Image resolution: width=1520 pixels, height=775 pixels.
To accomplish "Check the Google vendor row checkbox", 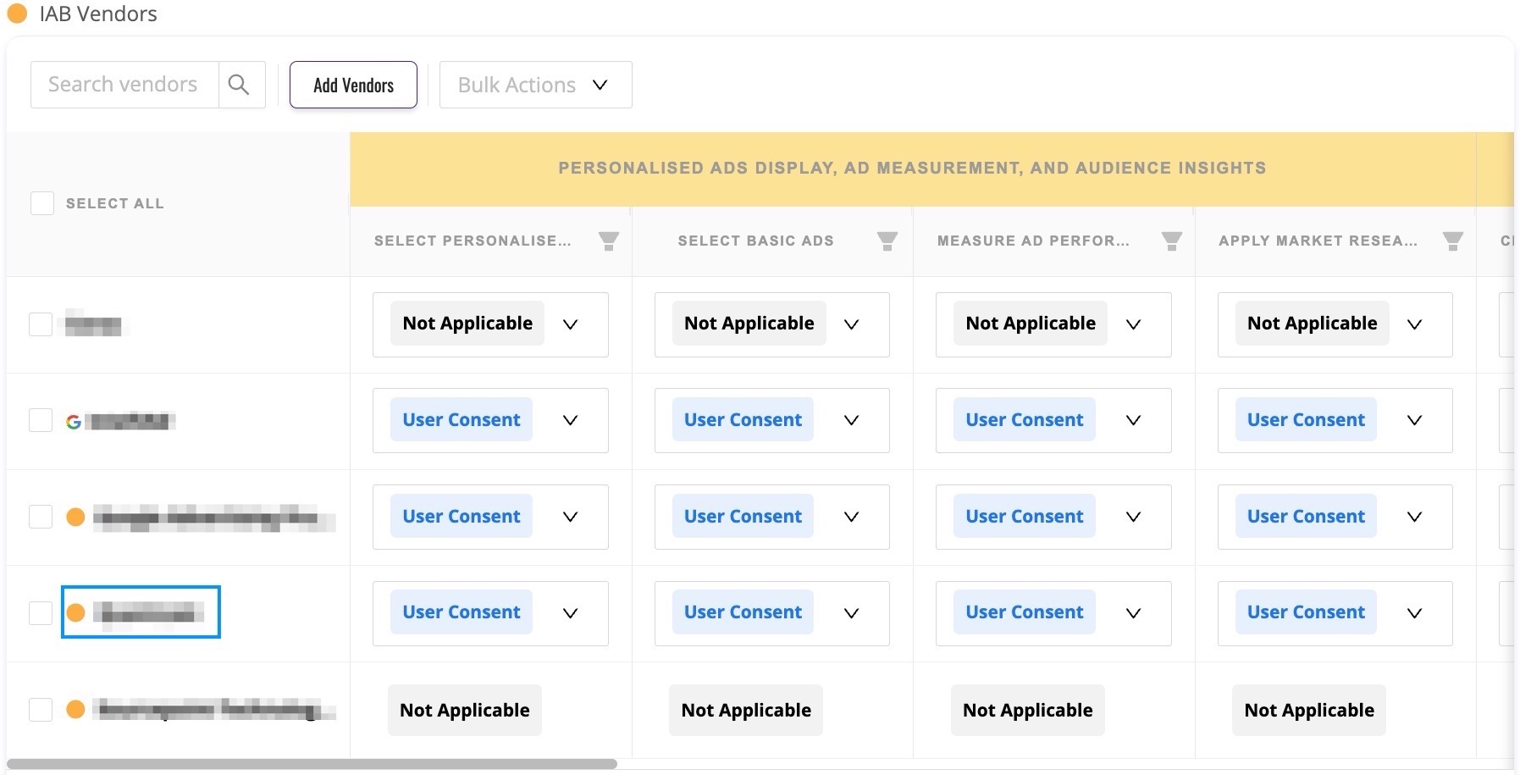I will pos(41,420).
